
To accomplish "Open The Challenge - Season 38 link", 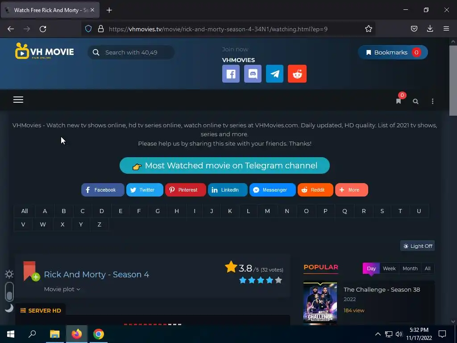I will [382, 289].
